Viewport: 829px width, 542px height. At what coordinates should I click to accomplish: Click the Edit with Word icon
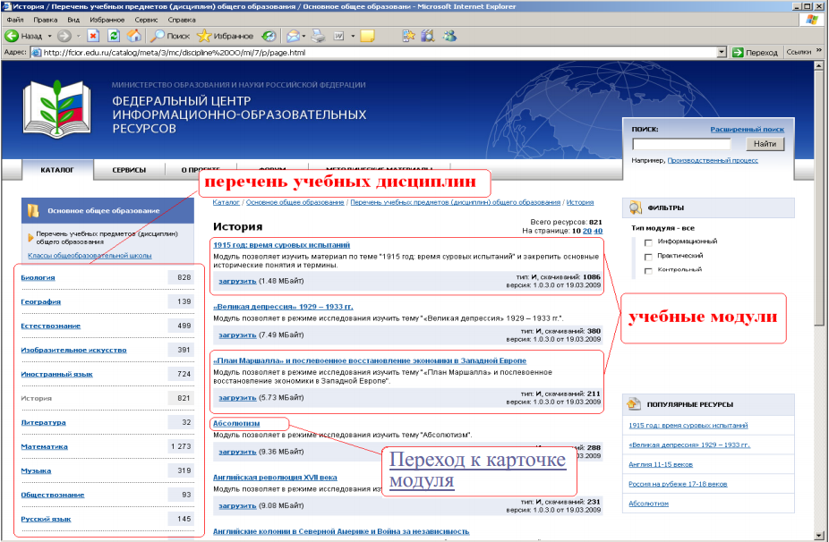[x=339, y=36]
